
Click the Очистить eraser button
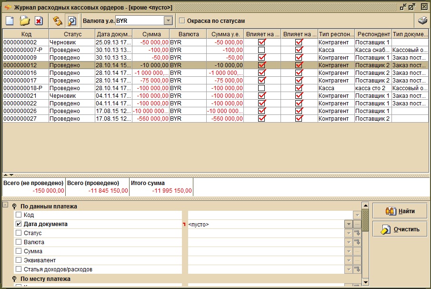[x=400, y=229]
